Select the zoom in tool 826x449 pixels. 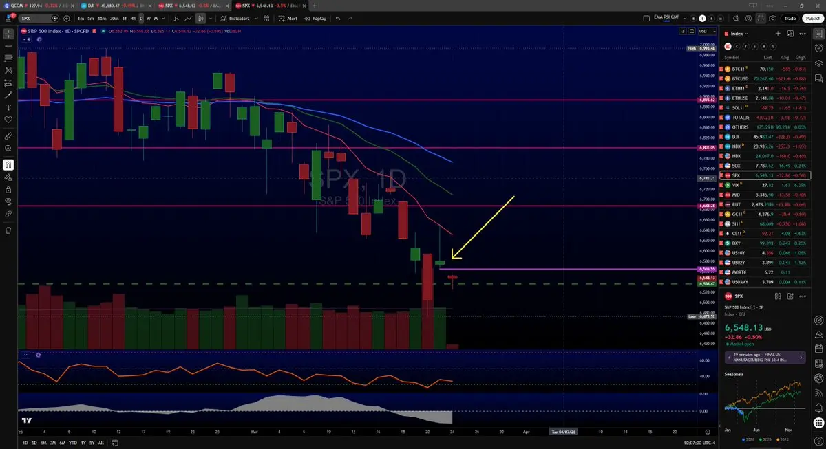coord(8,149)
